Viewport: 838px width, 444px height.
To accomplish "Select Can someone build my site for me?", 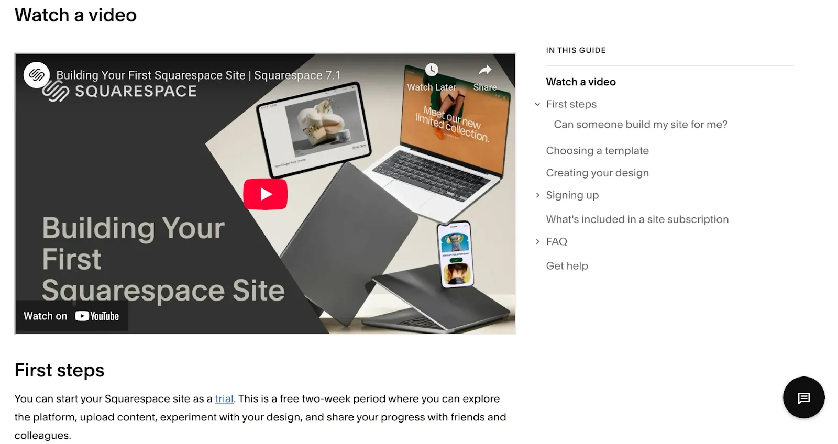I will pyautogui.click(x=640, y=125).
